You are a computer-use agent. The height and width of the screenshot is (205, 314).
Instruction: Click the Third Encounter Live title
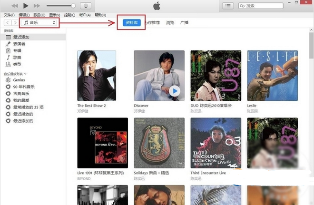208,173
